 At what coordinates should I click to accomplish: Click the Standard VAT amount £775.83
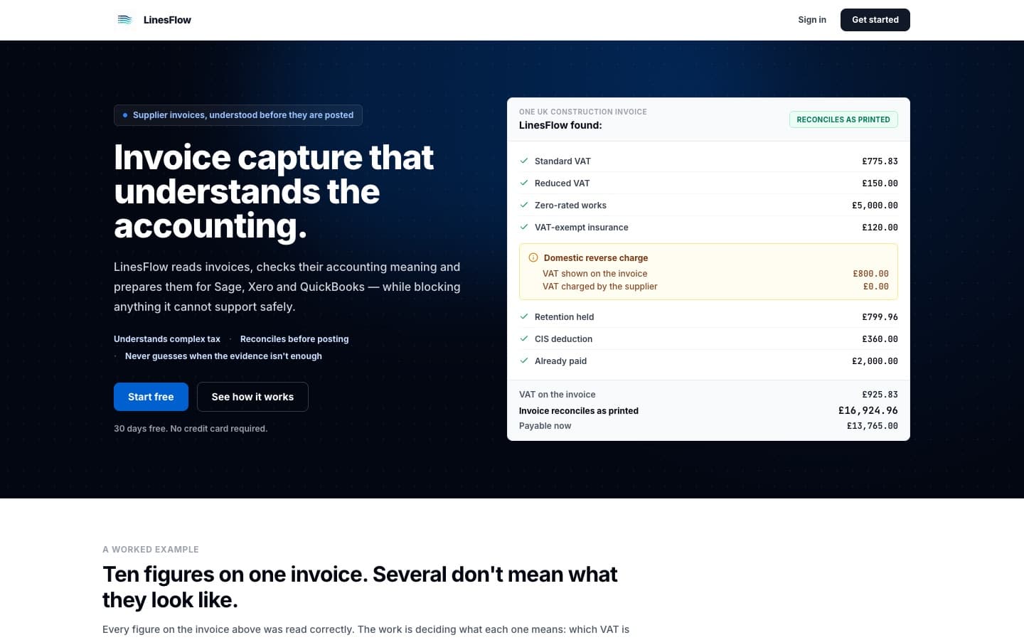880,161
